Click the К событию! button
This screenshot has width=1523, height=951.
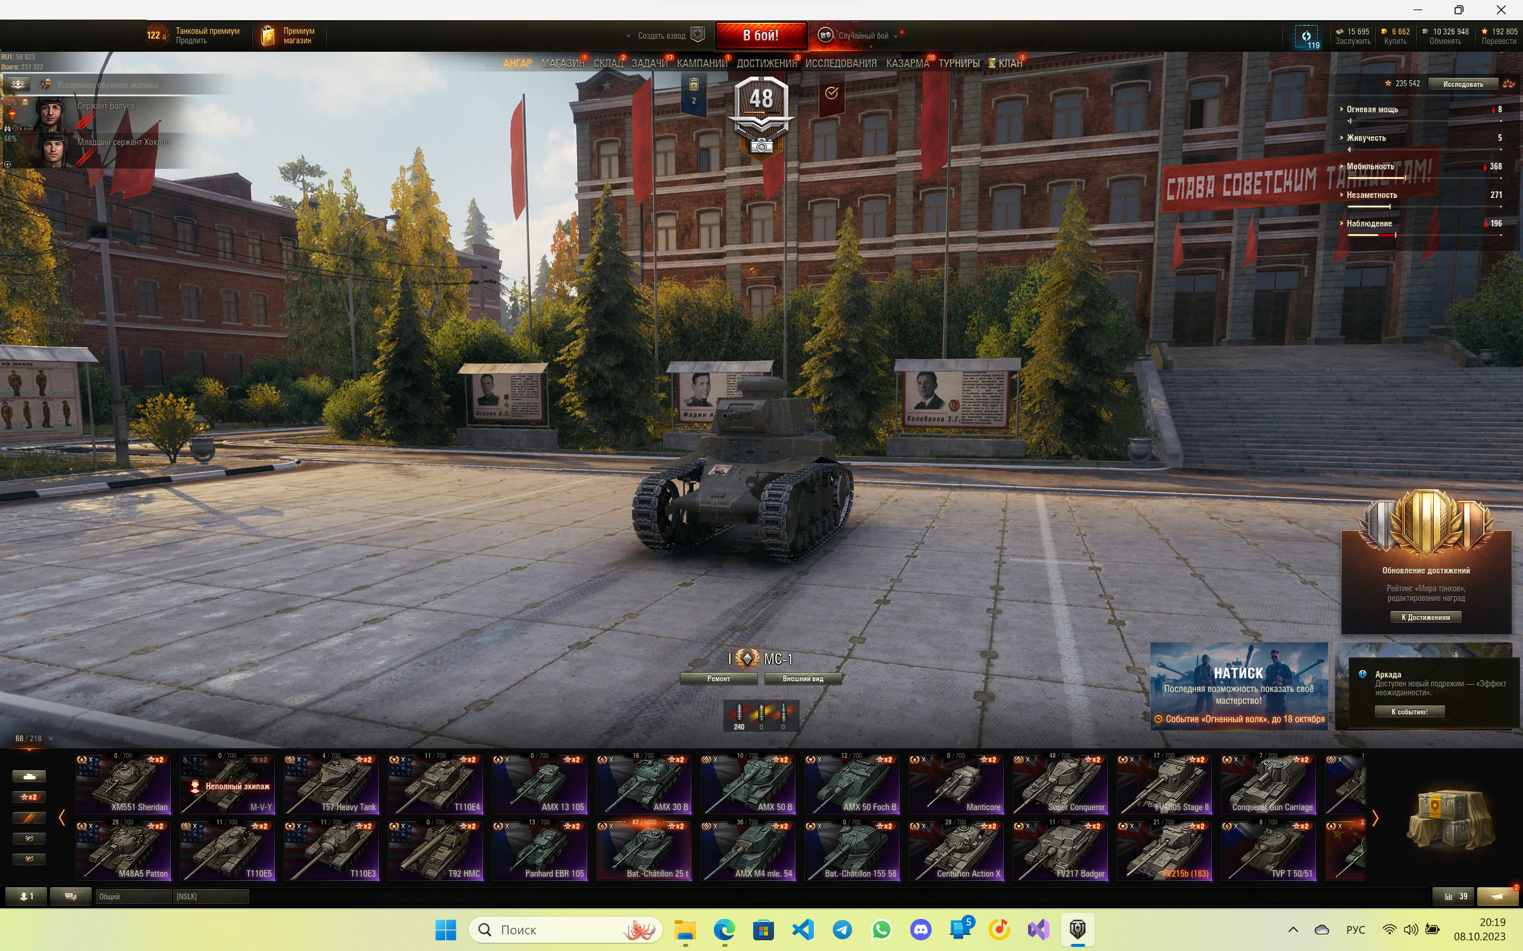1409,711
